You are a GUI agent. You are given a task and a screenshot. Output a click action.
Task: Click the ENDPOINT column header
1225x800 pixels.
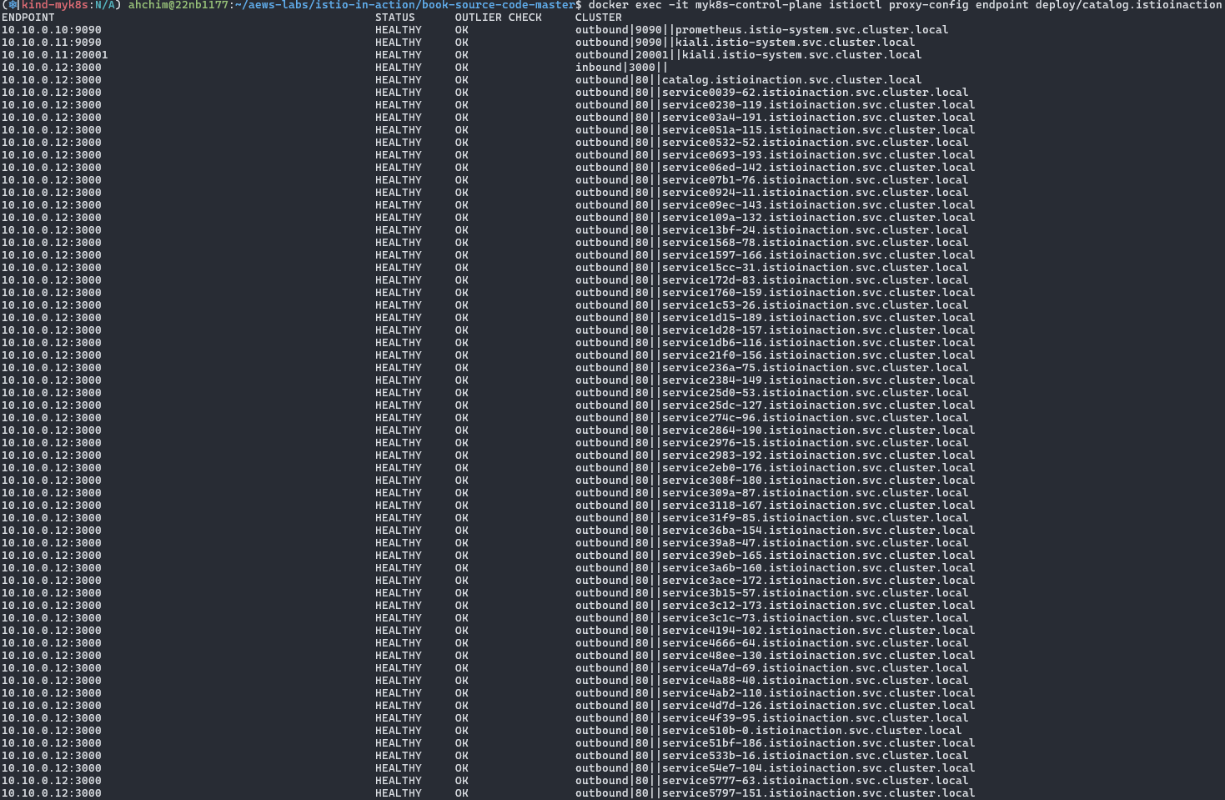pyautogui.click(x=28, y=18)
